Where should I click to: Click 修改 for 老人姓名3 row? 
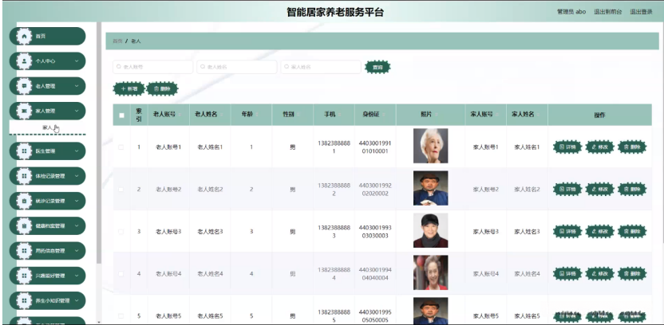click(x=599, y=232)
